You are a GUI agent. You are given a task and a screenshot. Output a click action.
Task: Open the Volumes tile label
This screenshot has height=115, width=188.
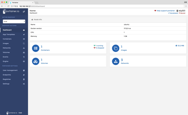click(x=44, y=63)
